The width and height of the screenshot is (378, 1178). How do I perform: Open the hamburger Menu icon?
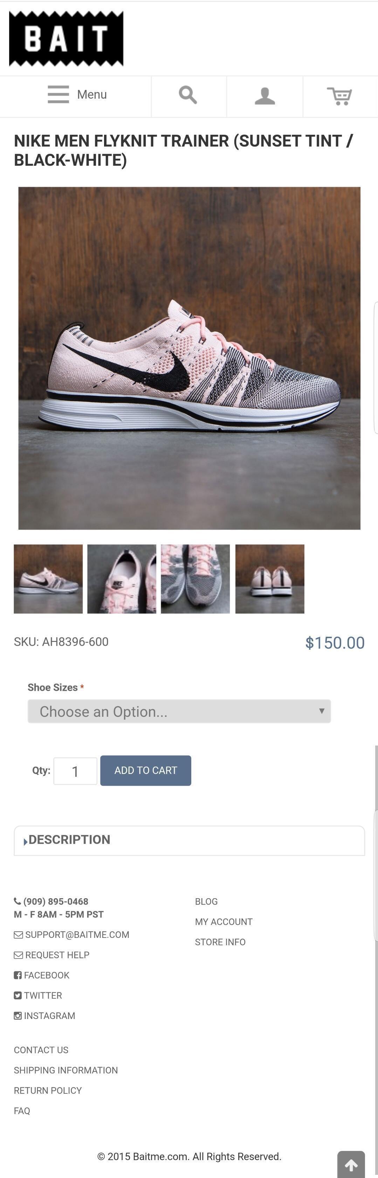(59, 94)
